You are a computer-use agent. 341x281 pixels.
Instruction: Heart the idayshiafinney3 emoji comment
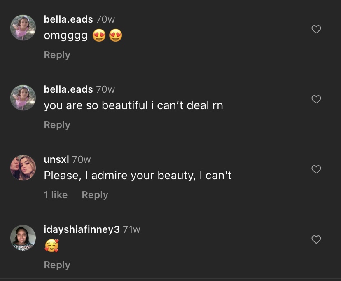click(316, 239)
